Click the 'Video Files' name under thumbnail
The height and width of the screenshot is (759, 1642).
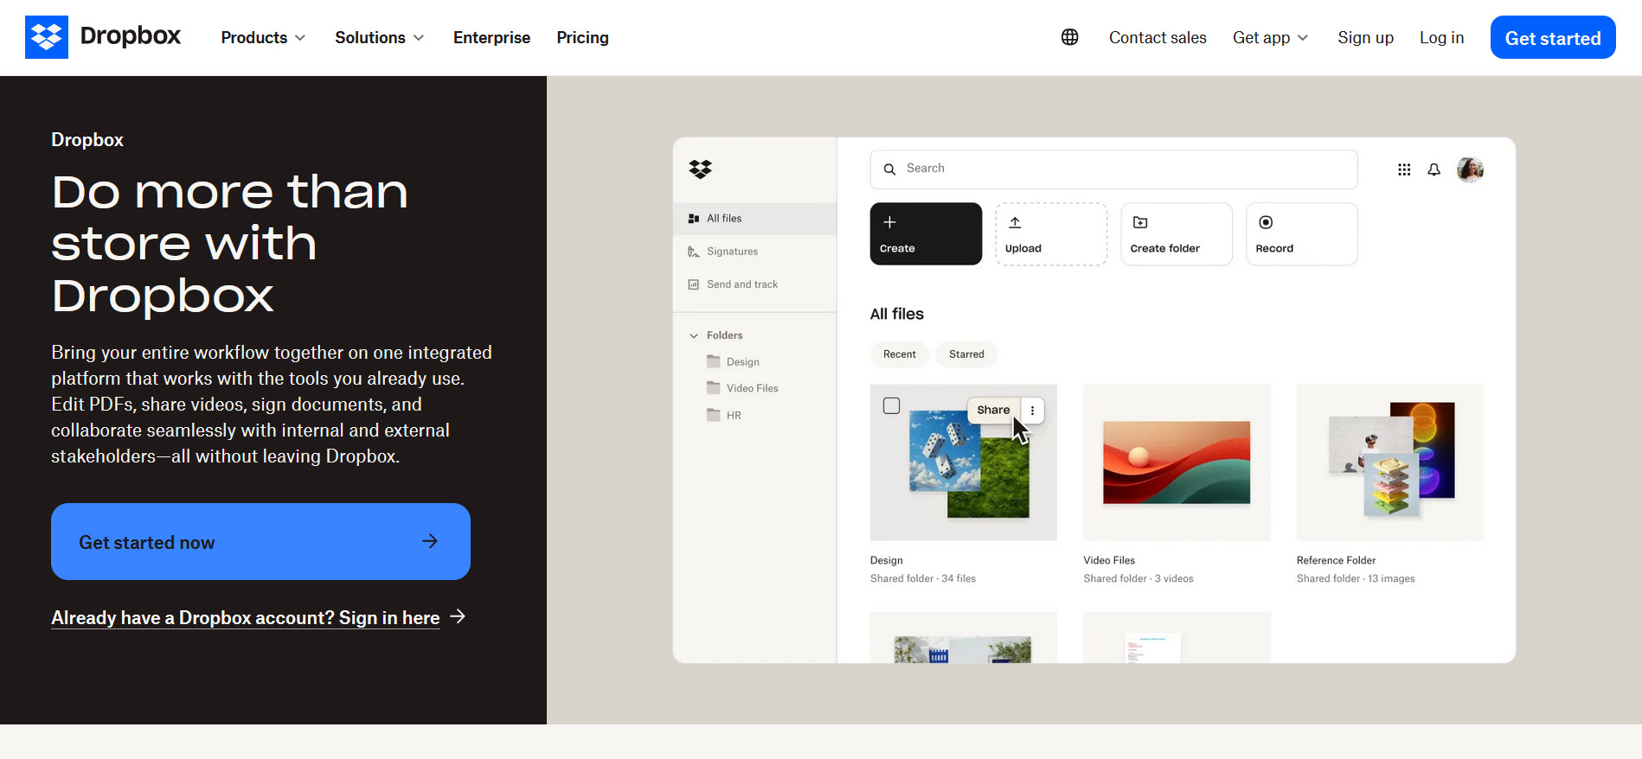coord(1109,560)
